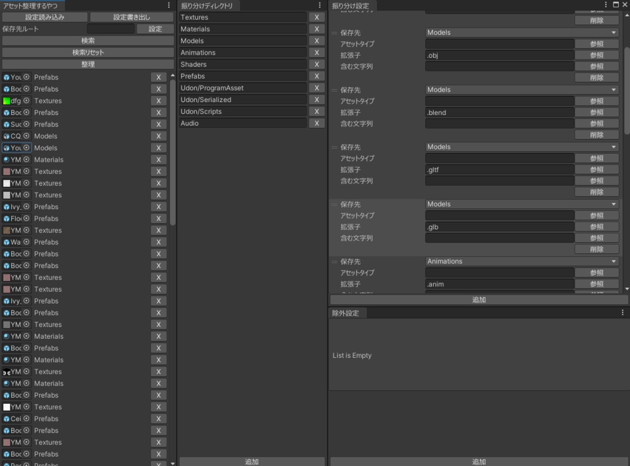Select the 除外設定 tab

(x=345, y=313)
